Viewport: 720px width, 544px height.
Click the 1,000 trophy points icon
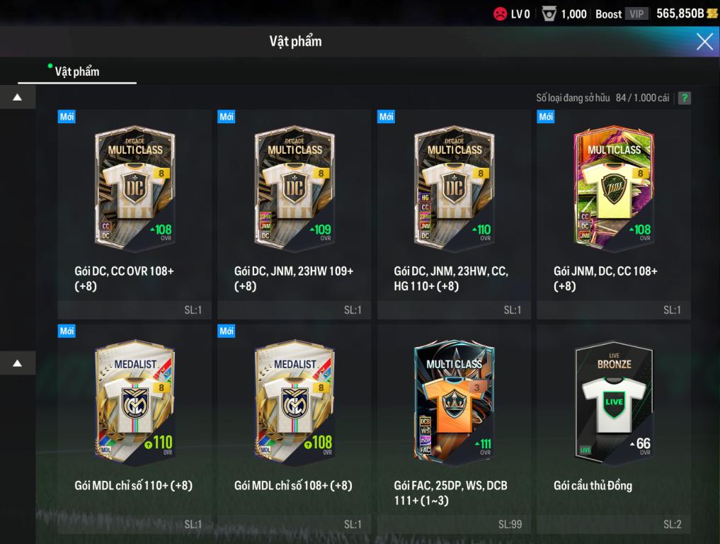click(x=549, y=13)
